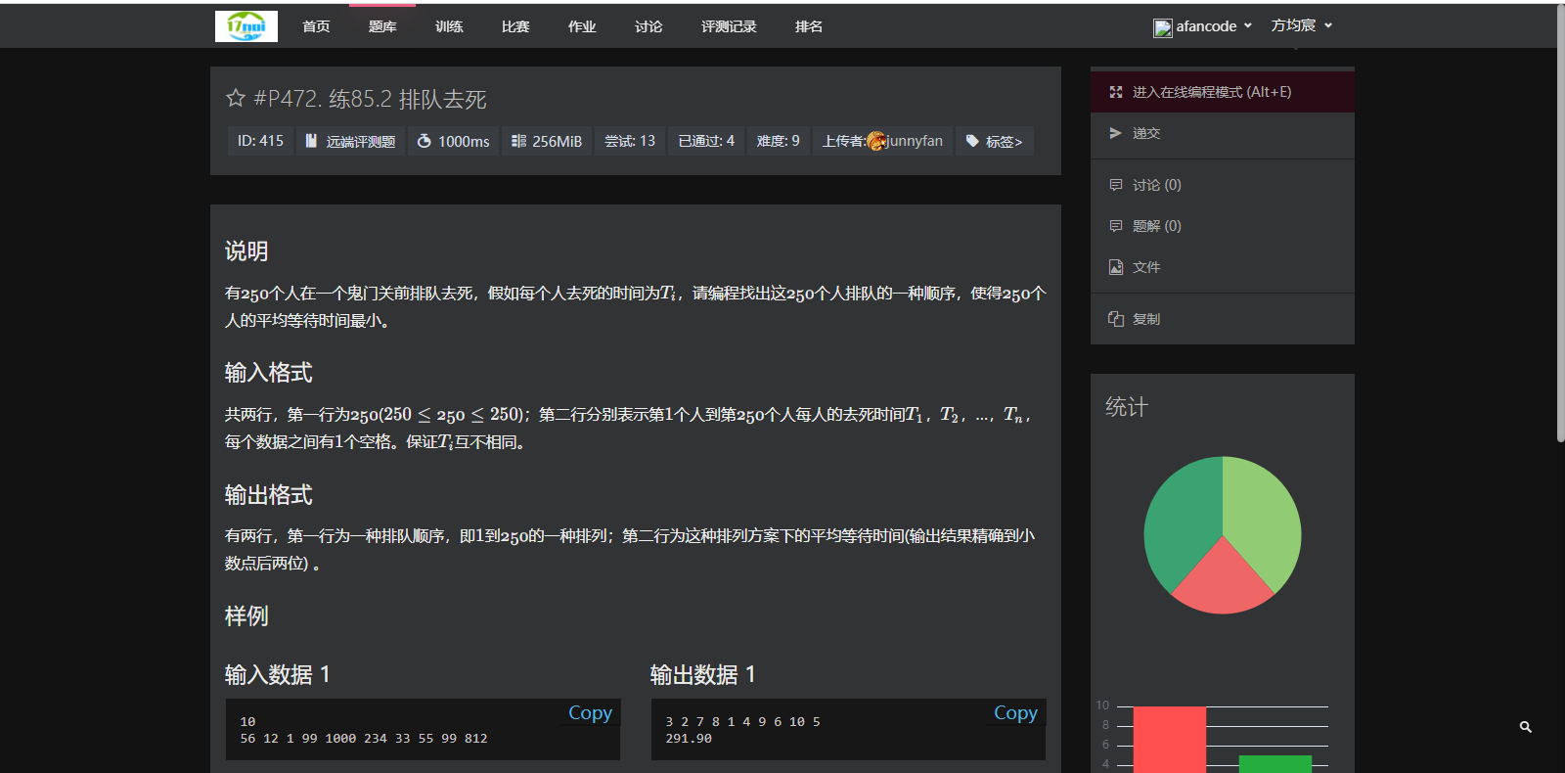Open the files (文件) icon
Viewport: 1565px width, 773px height.
(1116, 267)
